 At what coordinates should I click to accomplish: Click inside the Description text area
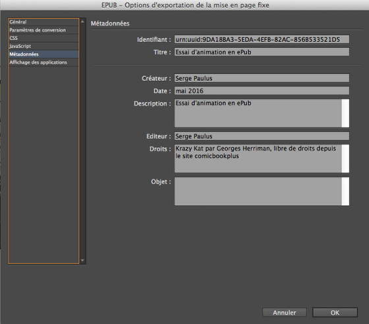pos(258,114)
